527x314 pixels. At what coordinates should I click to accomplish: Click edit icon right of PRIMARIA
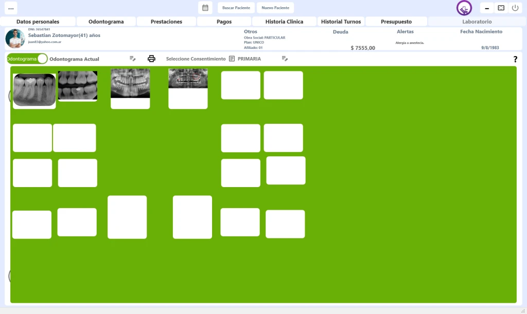pos(285,59)
